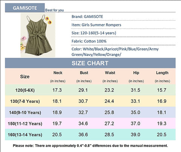Select the 120(5-6X) size row label
Viewport: 181px width, 152px height.
tap(25, 90)
